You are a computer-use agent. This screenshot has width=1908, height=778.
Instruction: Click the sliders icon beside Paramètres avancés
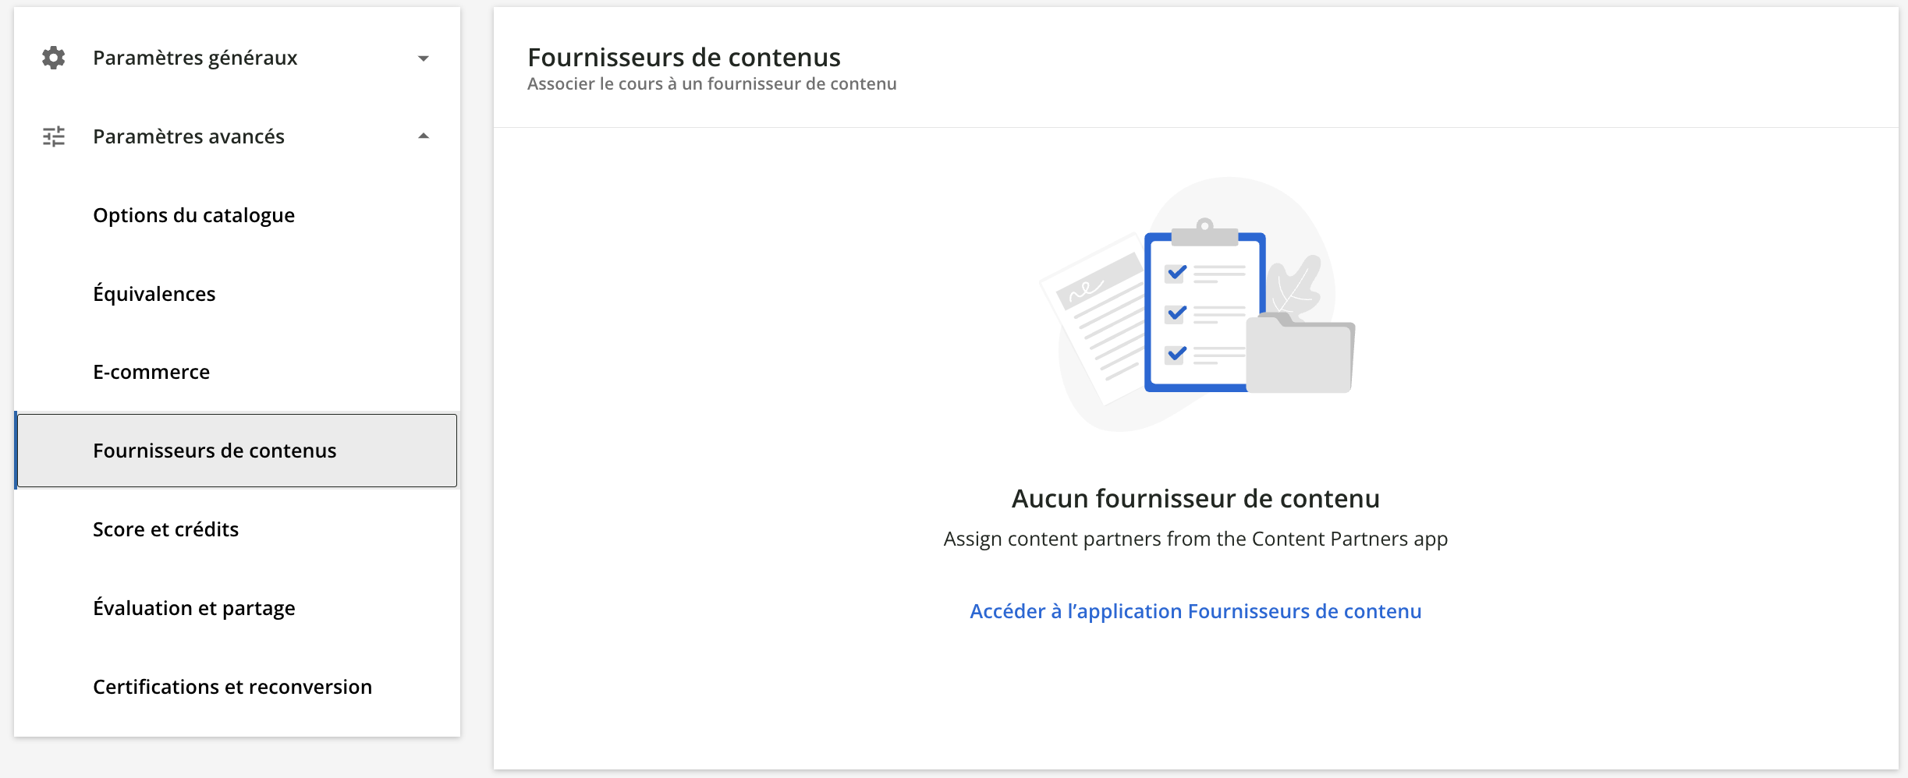52,136
